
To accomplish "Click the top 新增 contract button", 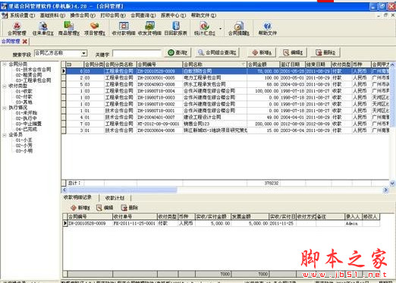I will coord(262,52).
